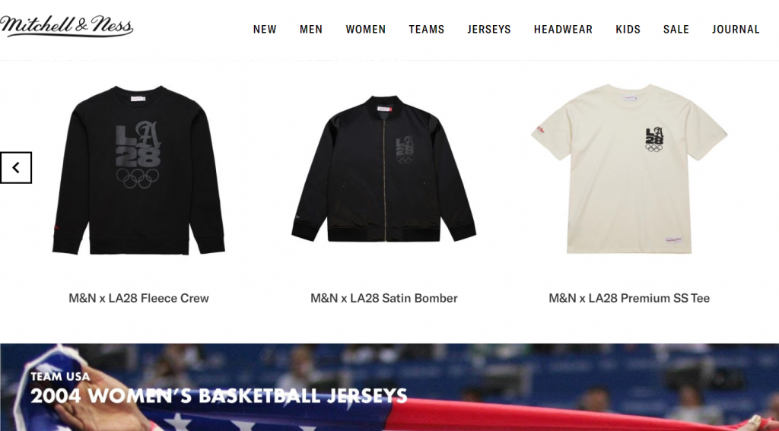This screenshot has height=431, width=779.
Task: Go to previous carousel slide arrow
Action: point(16,168)
